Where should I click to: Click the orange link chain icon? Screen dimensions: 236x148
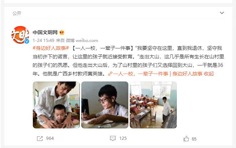pyautogui.click(x=110, y=74)
